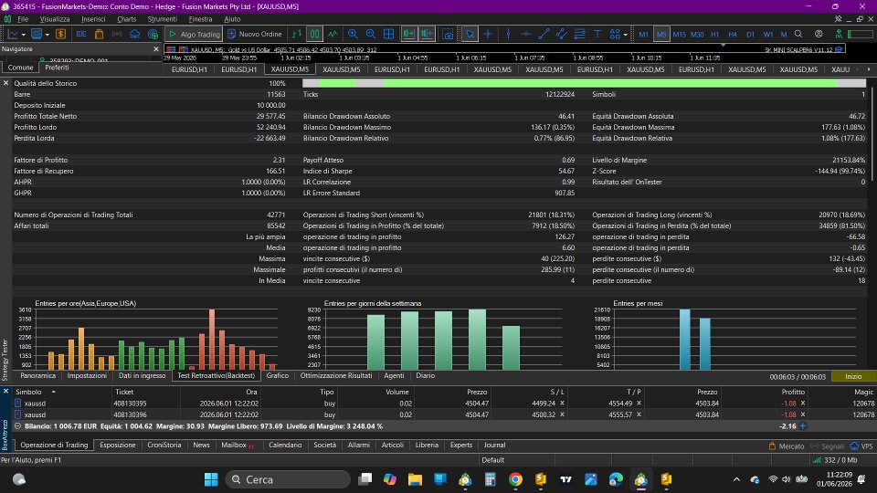Select the equidistant channel tool
Image resolution: width=877 pixels, height=493 pixels.
[x=562, y=34]
